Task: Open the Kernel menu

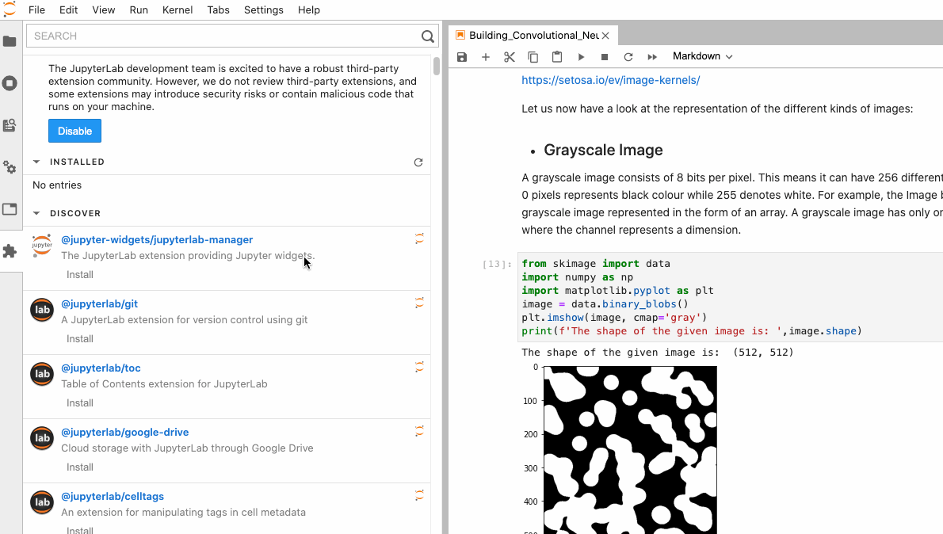Action: [x=177, y=10]
